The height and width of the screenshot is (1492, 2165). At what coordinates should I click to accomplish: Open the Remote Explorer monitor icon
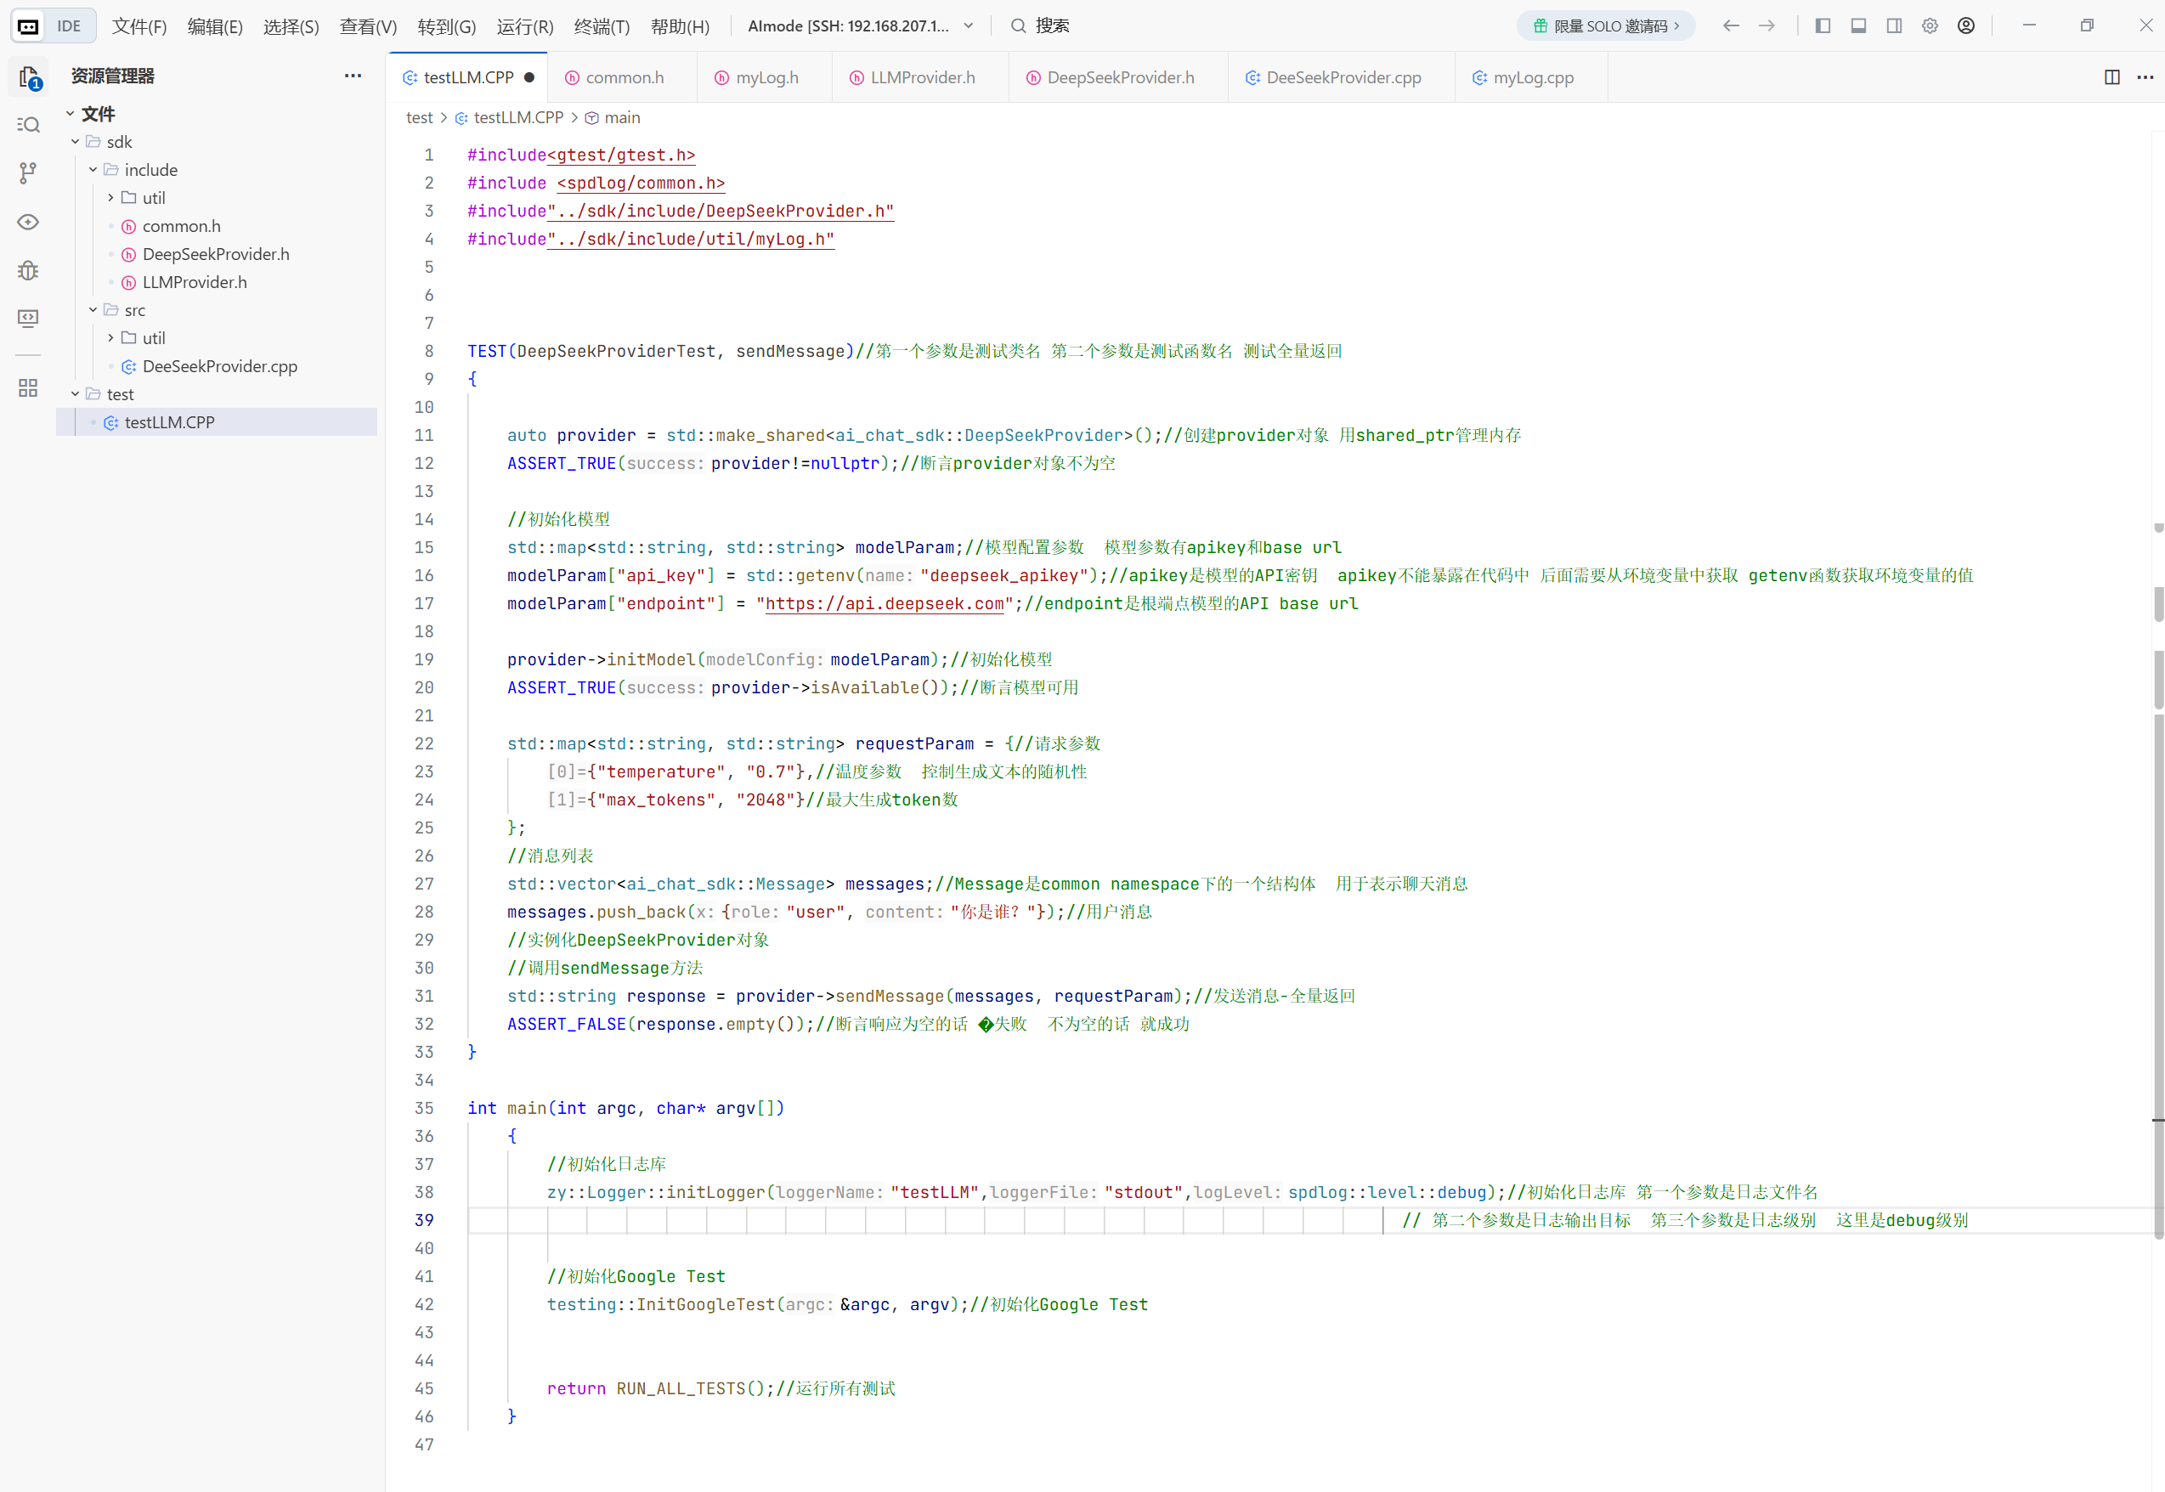tap(28, 319)
